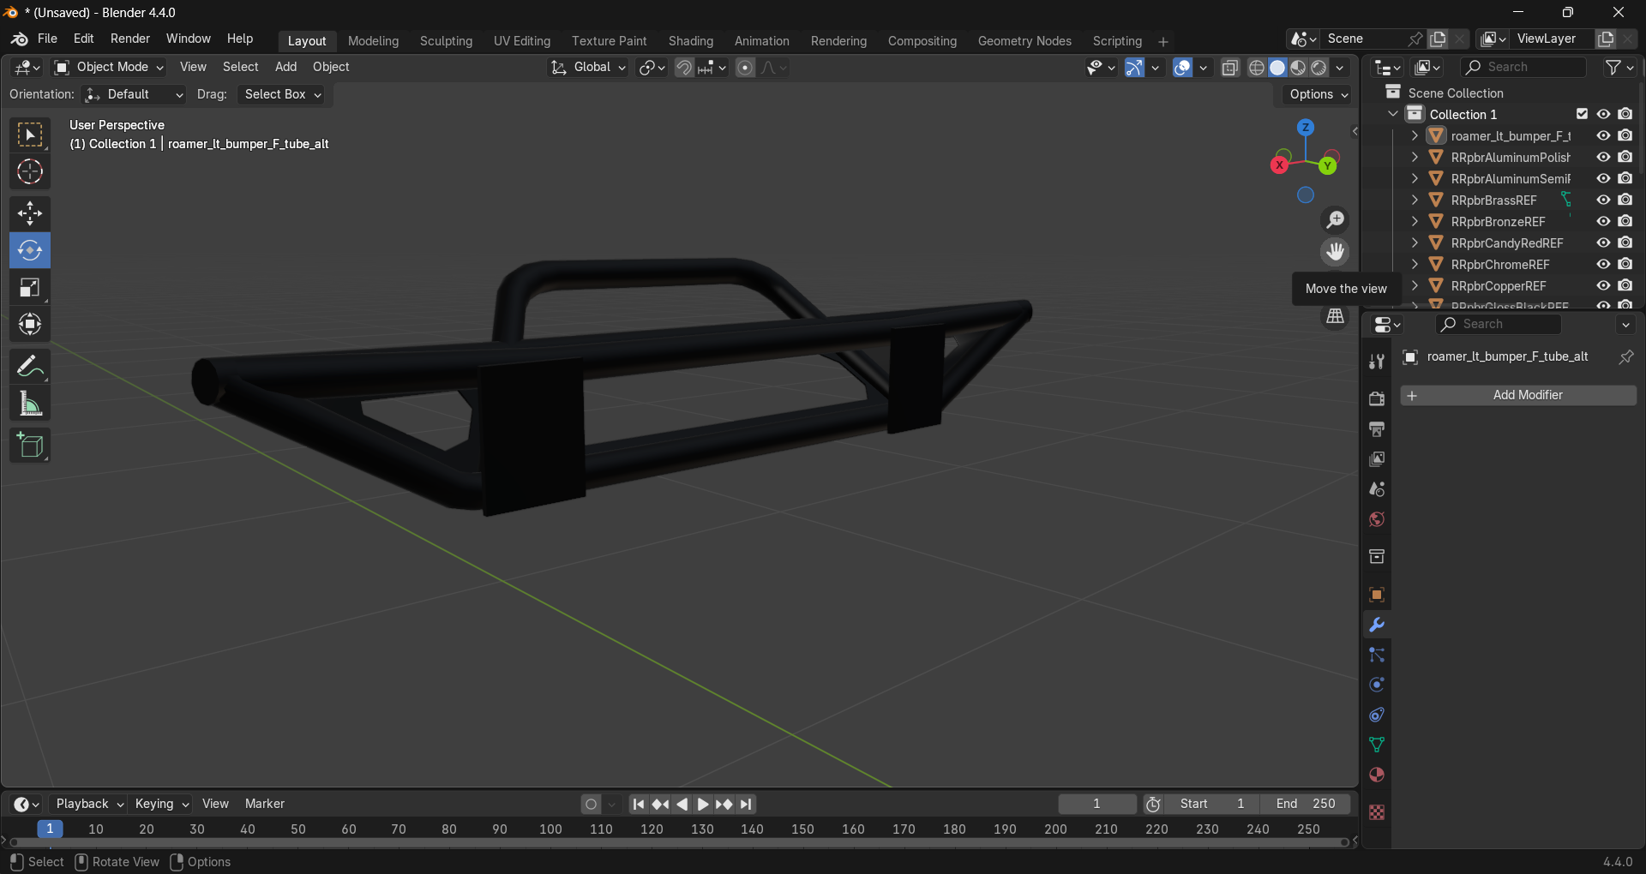Activate the Scale tool
The image size is (1646, 874).
coord(30,288)
